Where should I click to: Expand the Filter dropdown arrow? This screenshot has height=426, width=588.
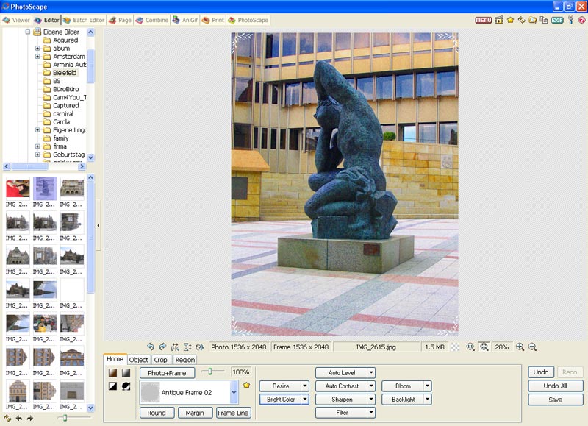371,413
